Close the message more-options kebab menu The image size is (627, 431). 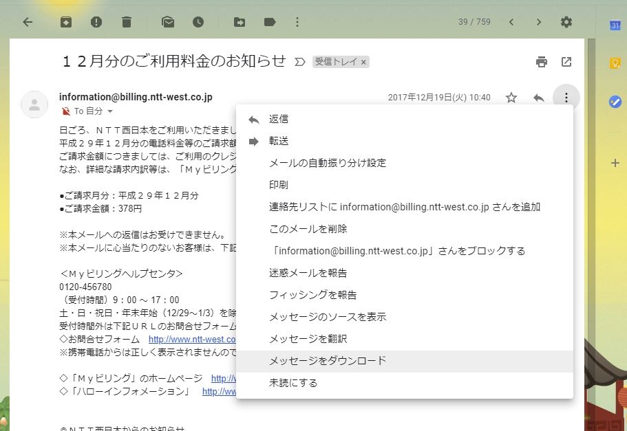pyautogui.click(x=566, y=98)
